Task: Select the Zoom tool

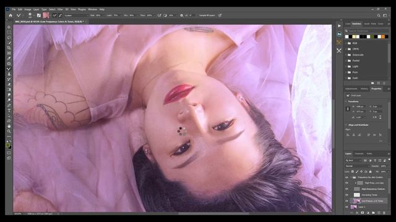Action: 9,131
